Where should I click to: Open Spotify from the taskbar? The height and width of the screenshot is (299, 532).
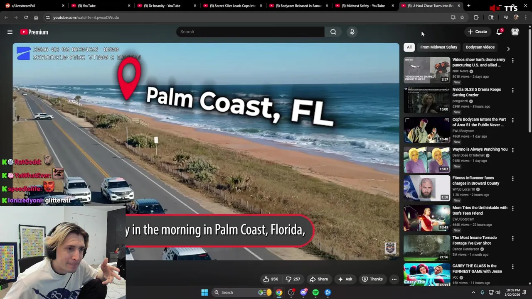click(315, 292)
